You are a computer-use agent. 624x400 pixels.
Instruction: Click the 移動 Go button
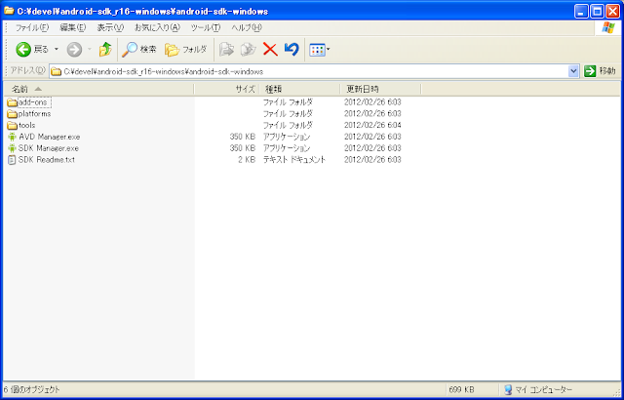(x=601, y=71)
